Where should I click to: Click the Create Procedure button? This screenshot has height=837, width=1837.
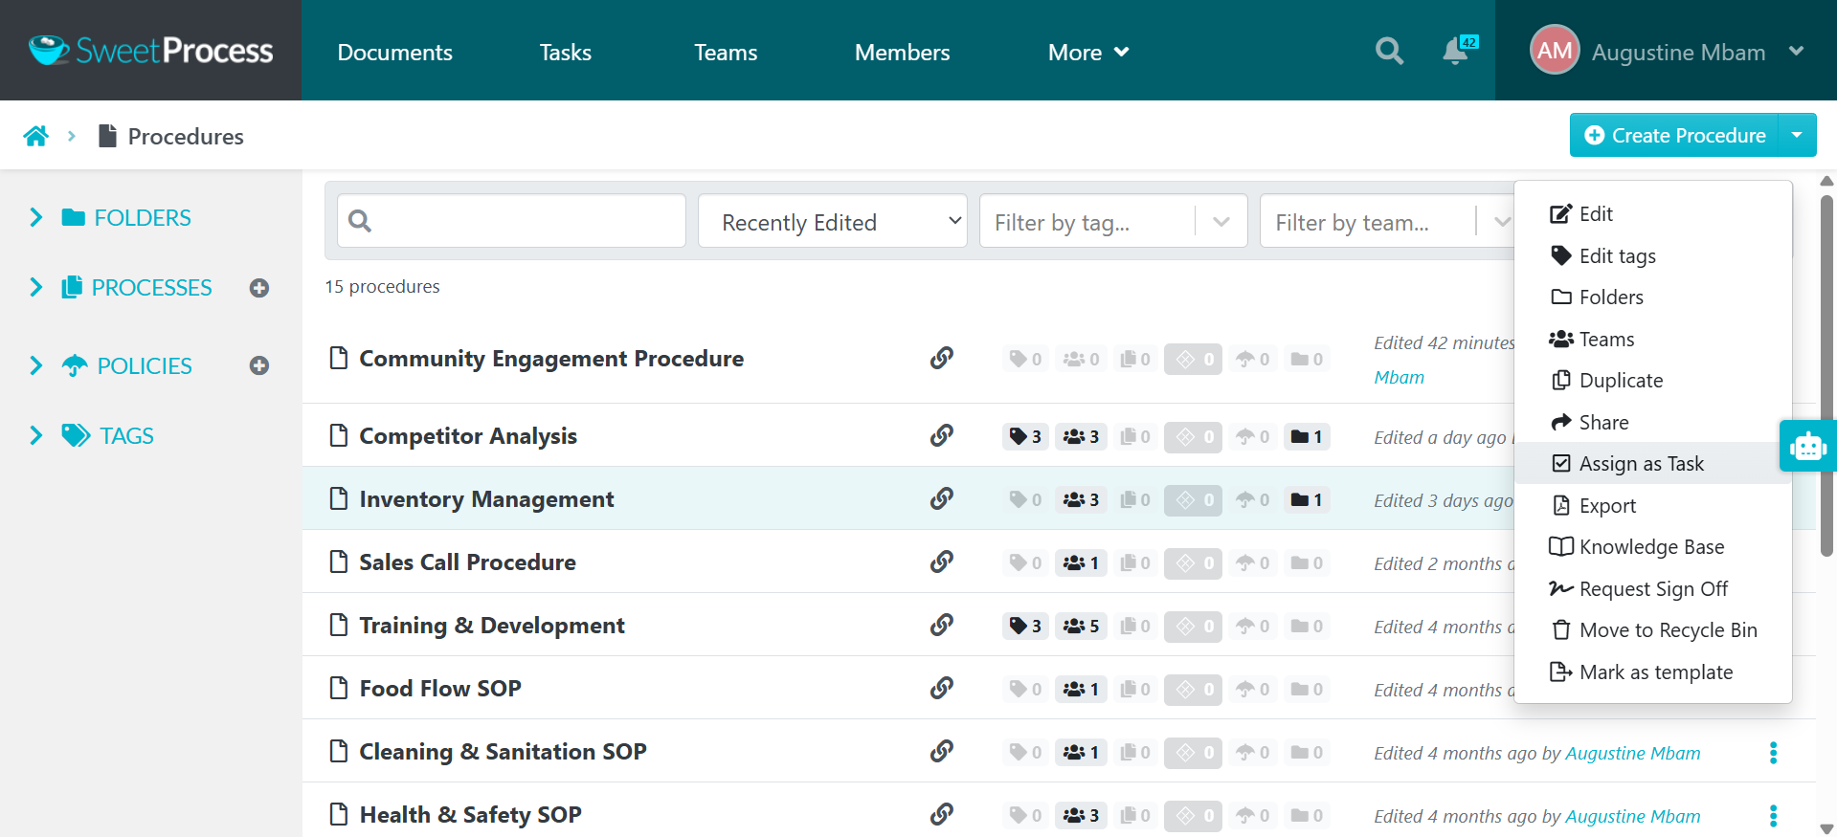[x=1674, y=135]
